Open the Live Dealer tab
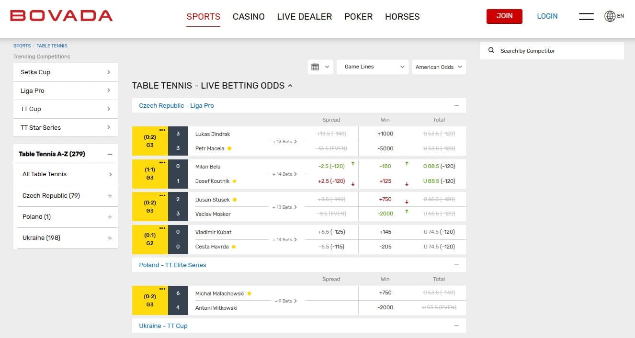The height and width of the screenshot is (338, 635). point(305,16)
